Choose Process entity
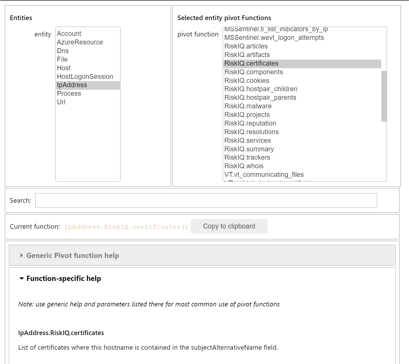This screenshot has width=409, height=364. click(88, 94)
